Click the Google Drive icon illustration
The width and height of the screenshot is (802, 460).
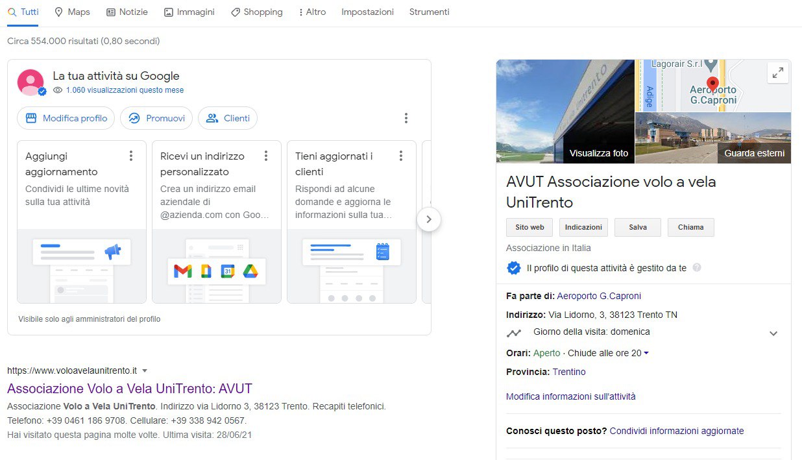pyautogui.click(x=250, y=271)
